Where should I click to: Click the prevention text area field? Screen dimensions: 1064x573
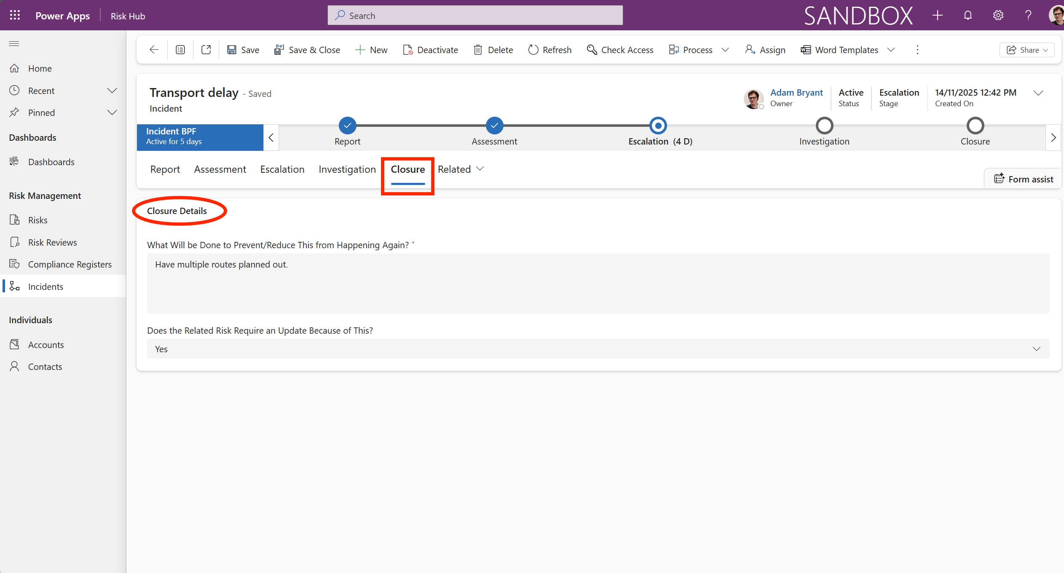[x=598, y=283]
